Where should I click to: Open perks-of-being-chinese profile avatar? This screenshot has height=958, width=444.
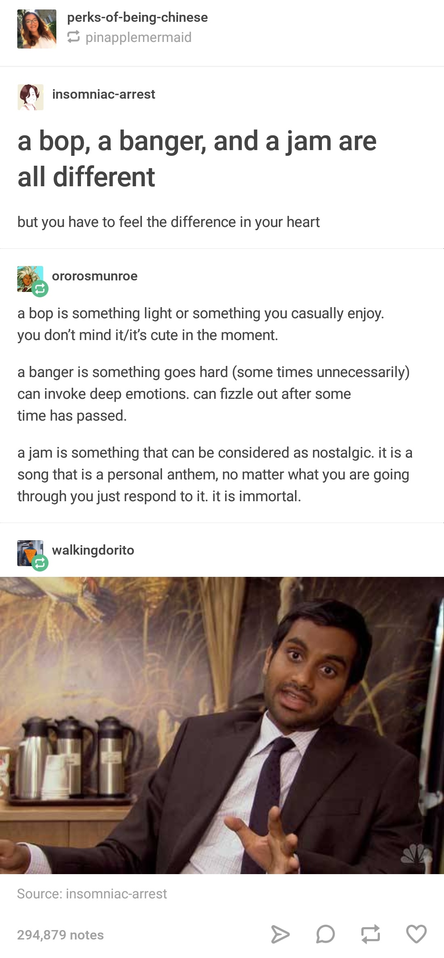tap(37, 29)
